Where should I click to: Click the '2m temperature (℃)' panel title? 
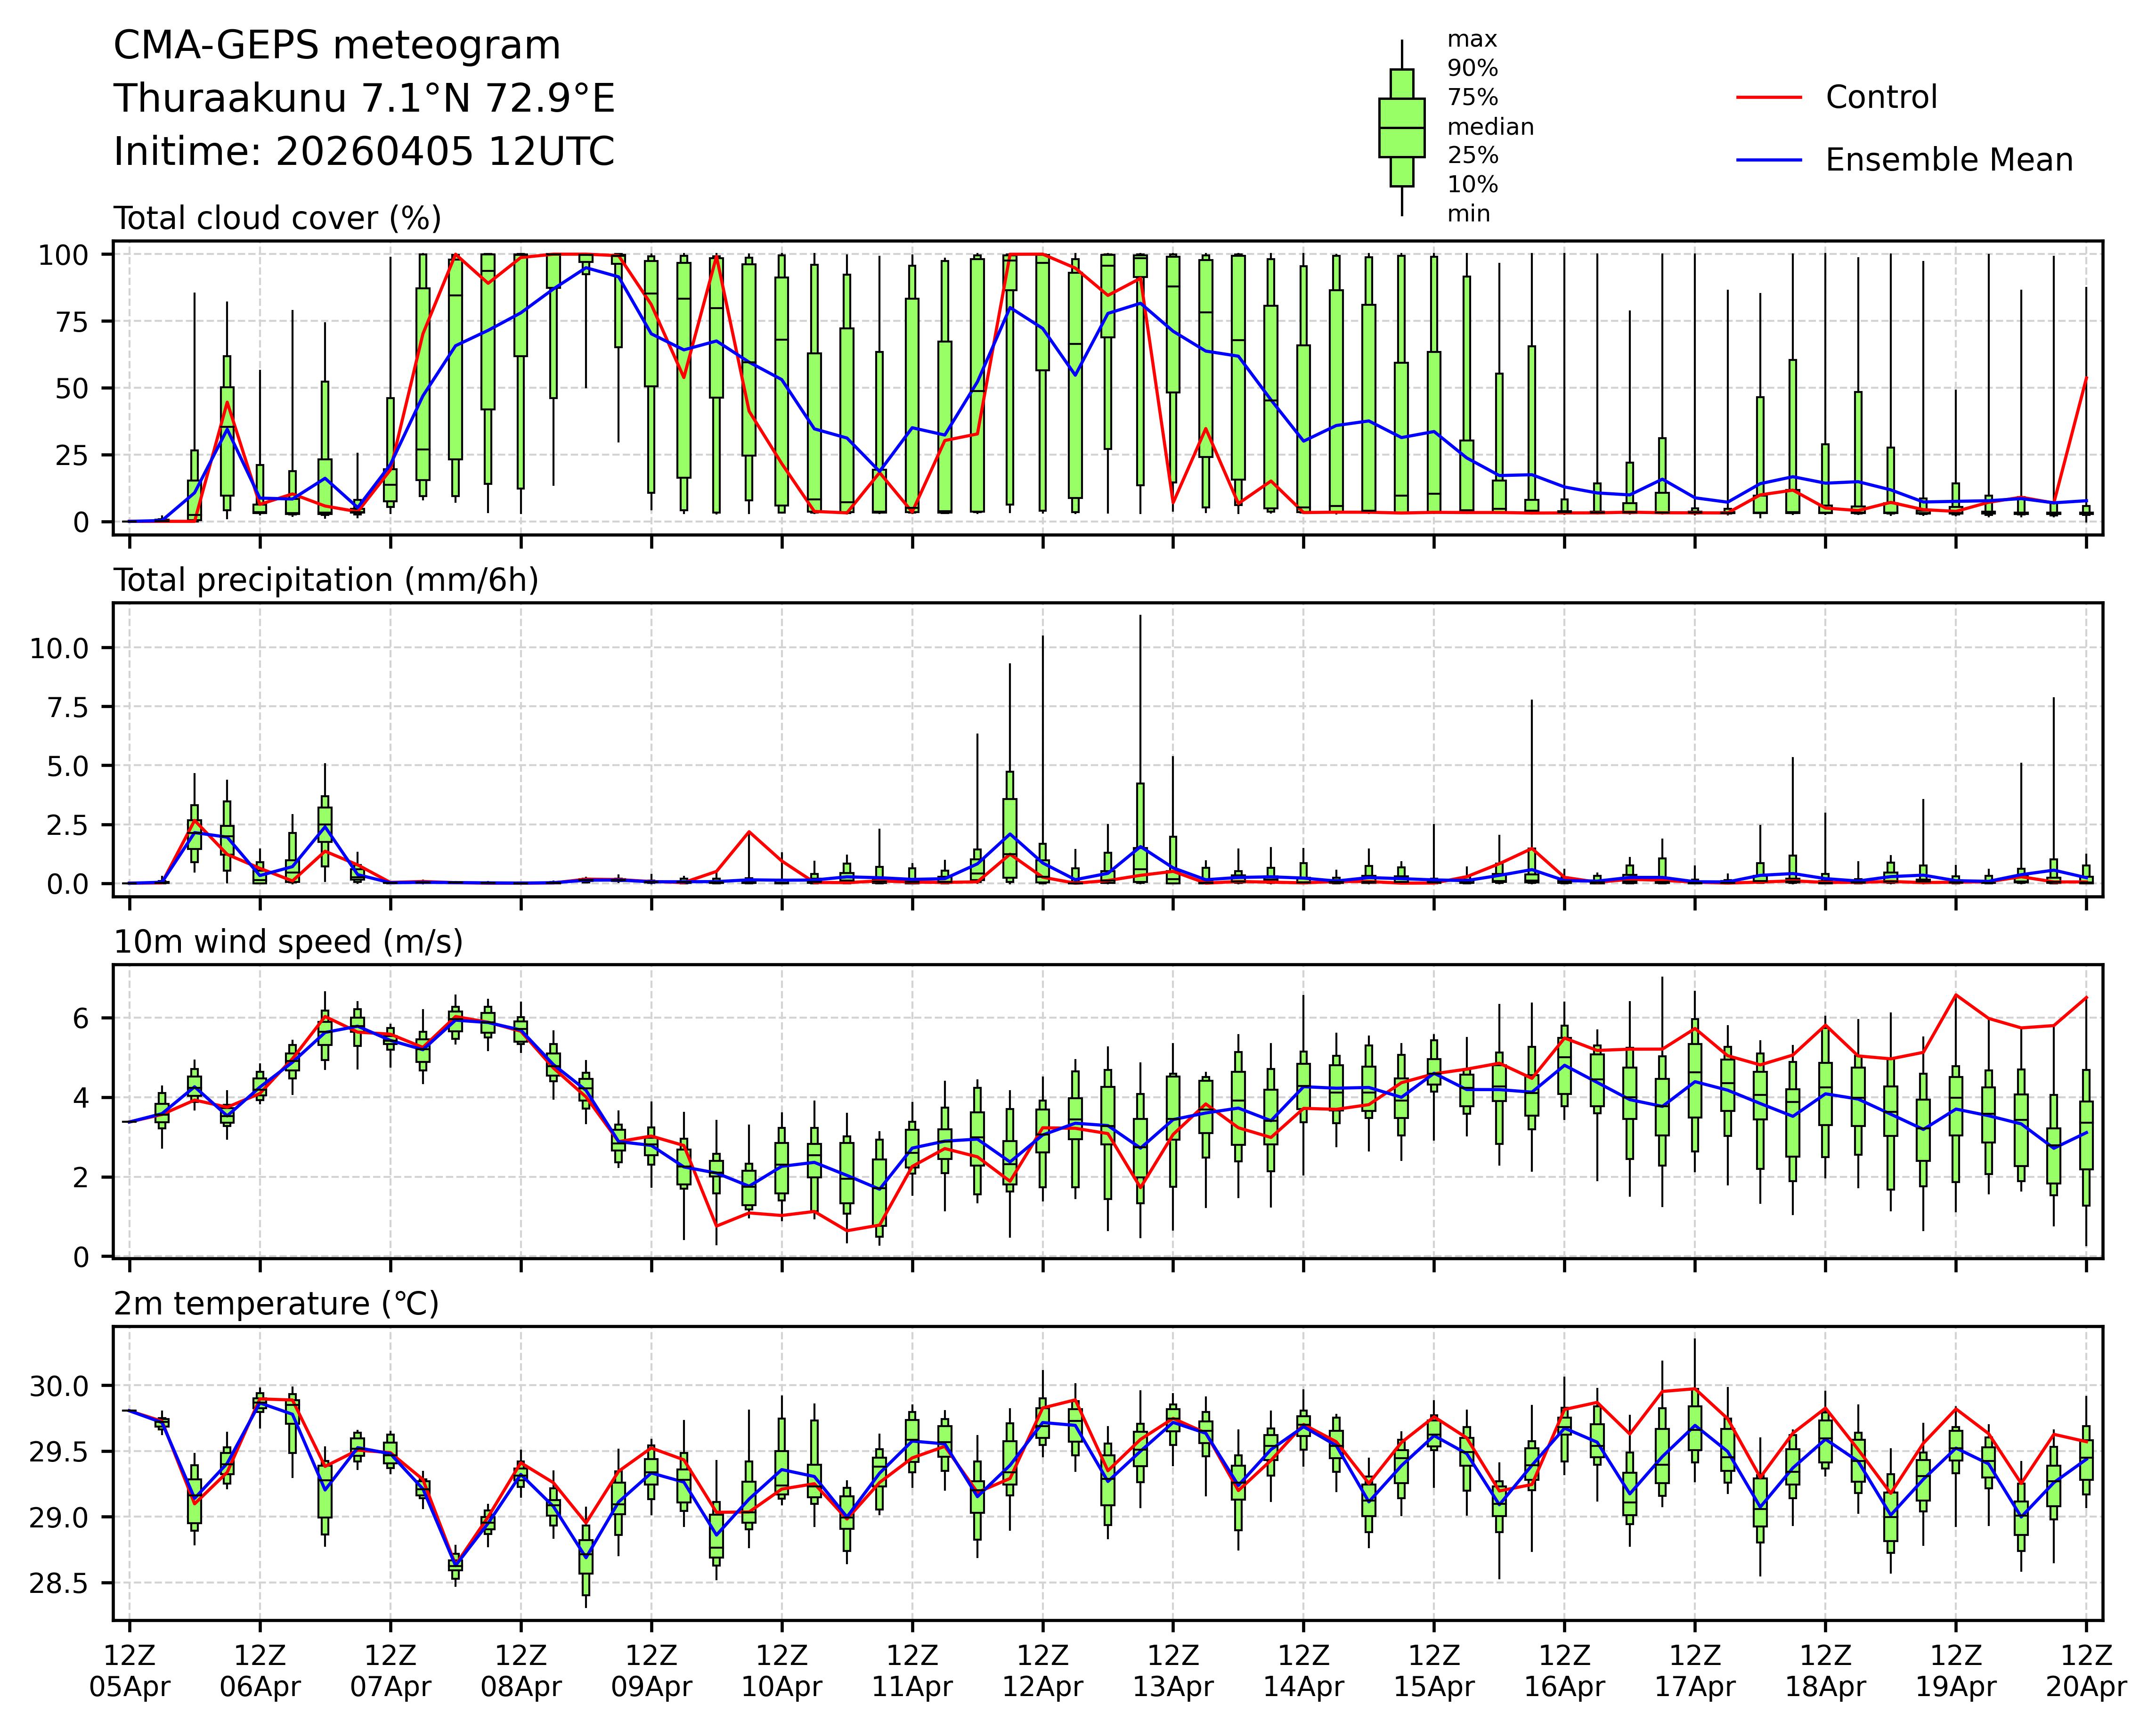pyautogui.click(x=276, y=1304)
